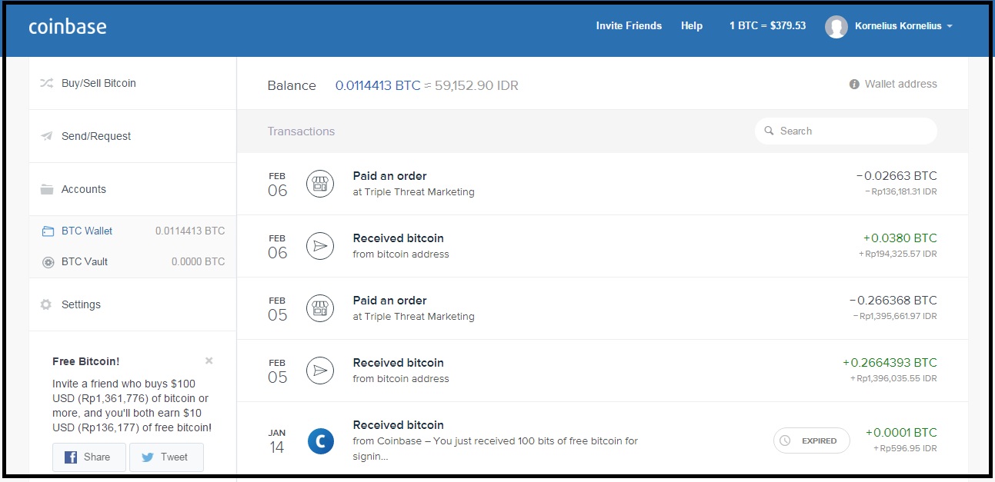Click the Facebook icon on Share button
This screenshot has height=482, width=995.
71,457
